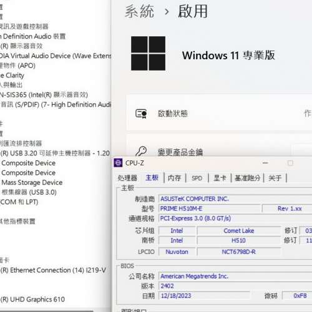
Task: Switch to the 显卡 tab in CPU-Z
Action: [220, 178]
